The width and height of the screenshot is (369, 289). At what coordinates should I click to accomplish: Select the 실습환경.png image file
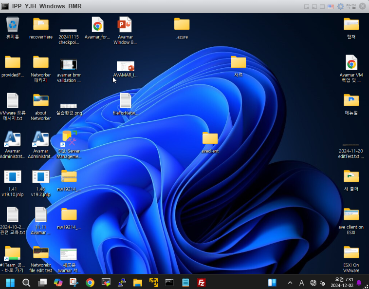tap(69, 106)
